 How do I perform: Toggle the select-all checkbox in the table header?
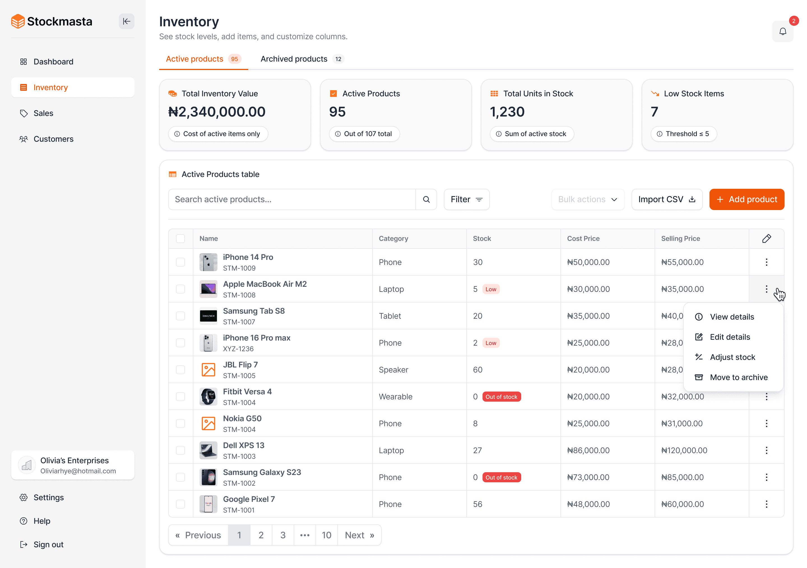(x=180, y=239)
